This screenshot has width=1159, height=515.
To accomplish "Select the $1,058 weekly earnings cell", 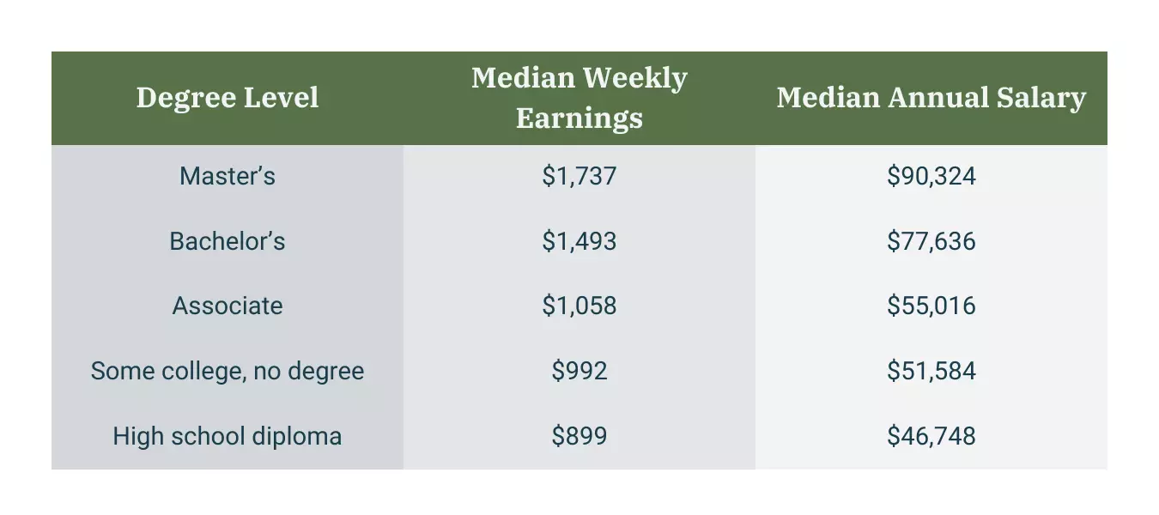I will pyautogui.click(x=579, y=306).
